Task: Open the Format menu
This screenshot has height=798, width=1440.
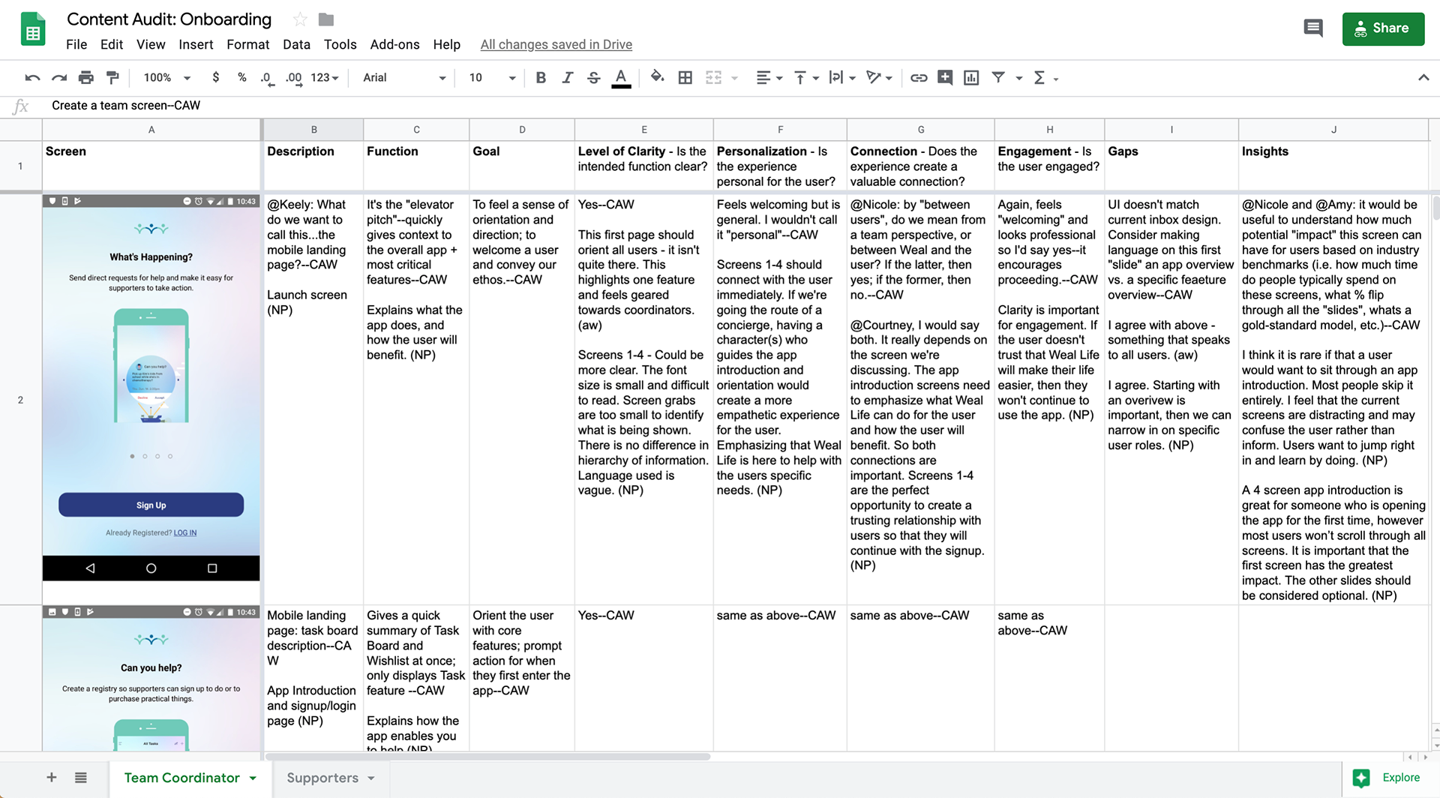Action: 248,44
